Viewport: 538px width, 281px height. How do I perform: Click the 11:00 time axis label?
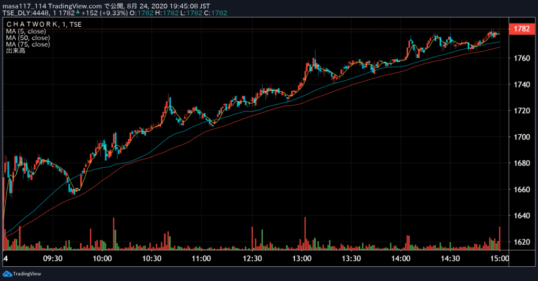(x=201, y=258)
